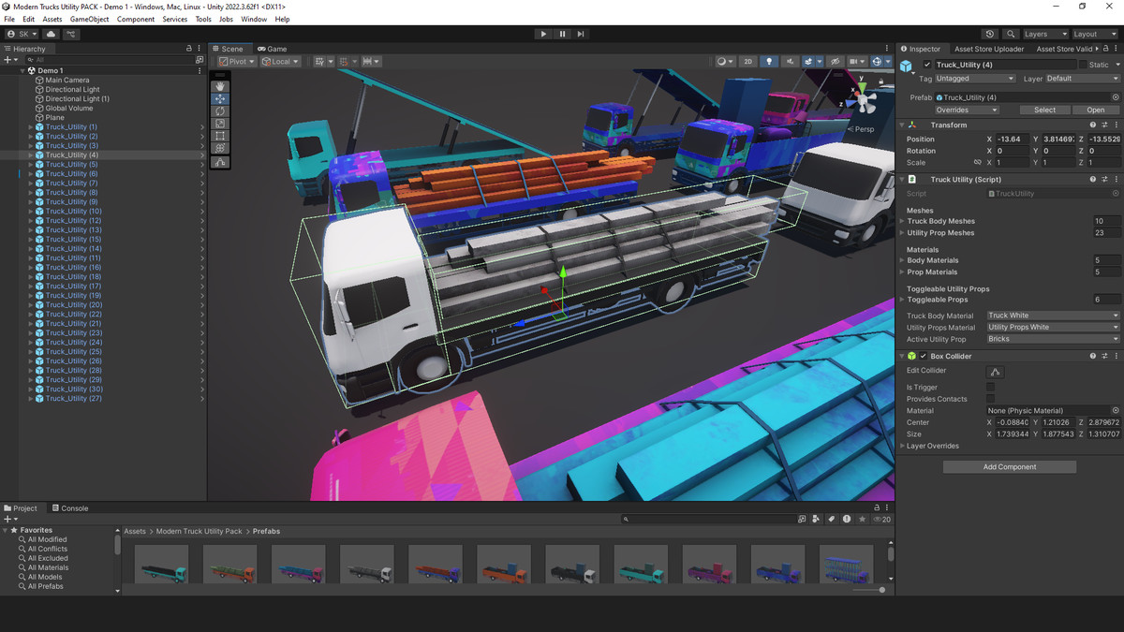Click the Edit Collider icon button
1124x632 pixels.
996,372
